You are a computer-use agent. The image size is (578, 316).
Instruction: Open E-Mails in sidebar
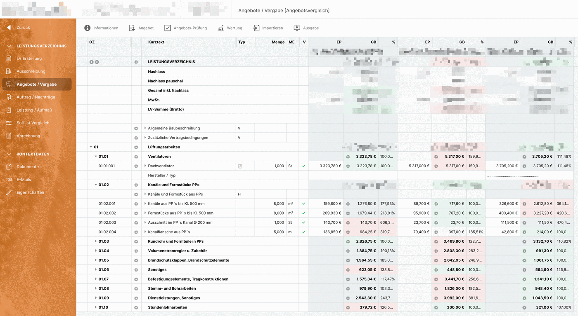click(24, 180)
